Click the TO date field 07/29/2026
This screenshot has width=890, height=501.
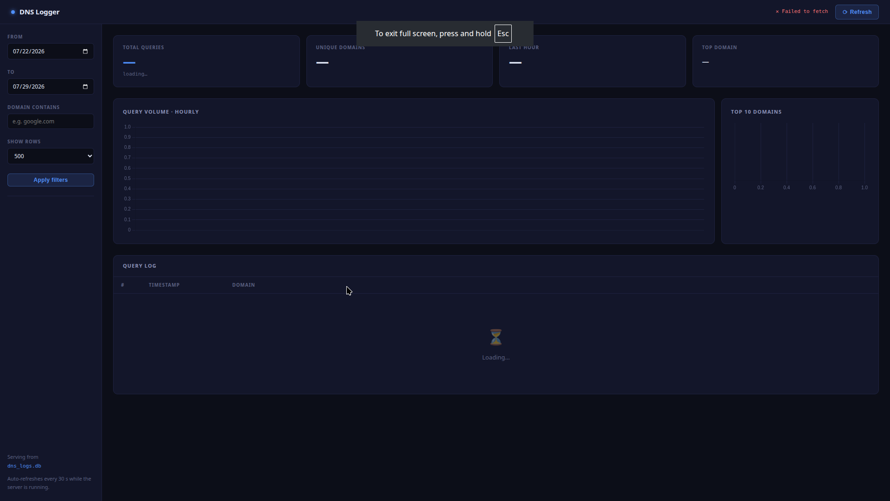click(51, 87)
